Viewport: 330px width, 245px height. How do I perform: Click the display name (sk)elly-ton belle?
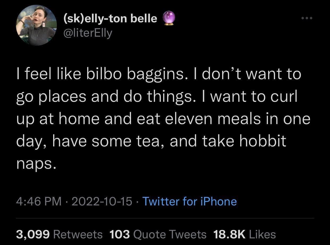(110, 18)
